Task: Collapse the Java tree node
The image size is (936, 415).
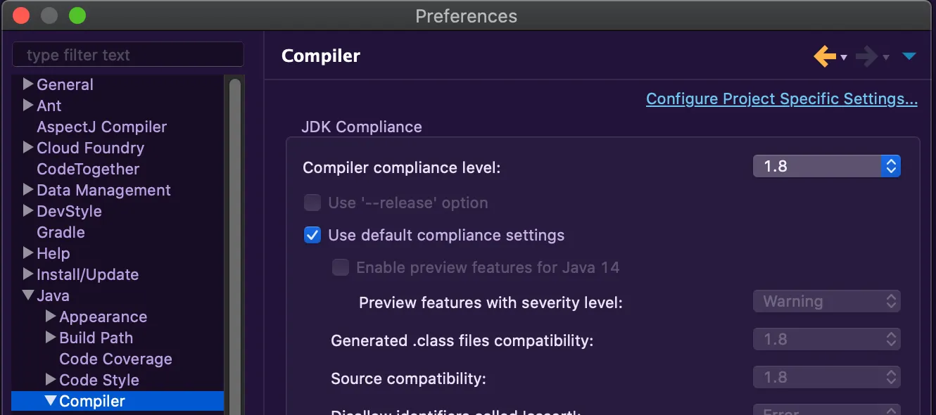Action: (28, 295)
